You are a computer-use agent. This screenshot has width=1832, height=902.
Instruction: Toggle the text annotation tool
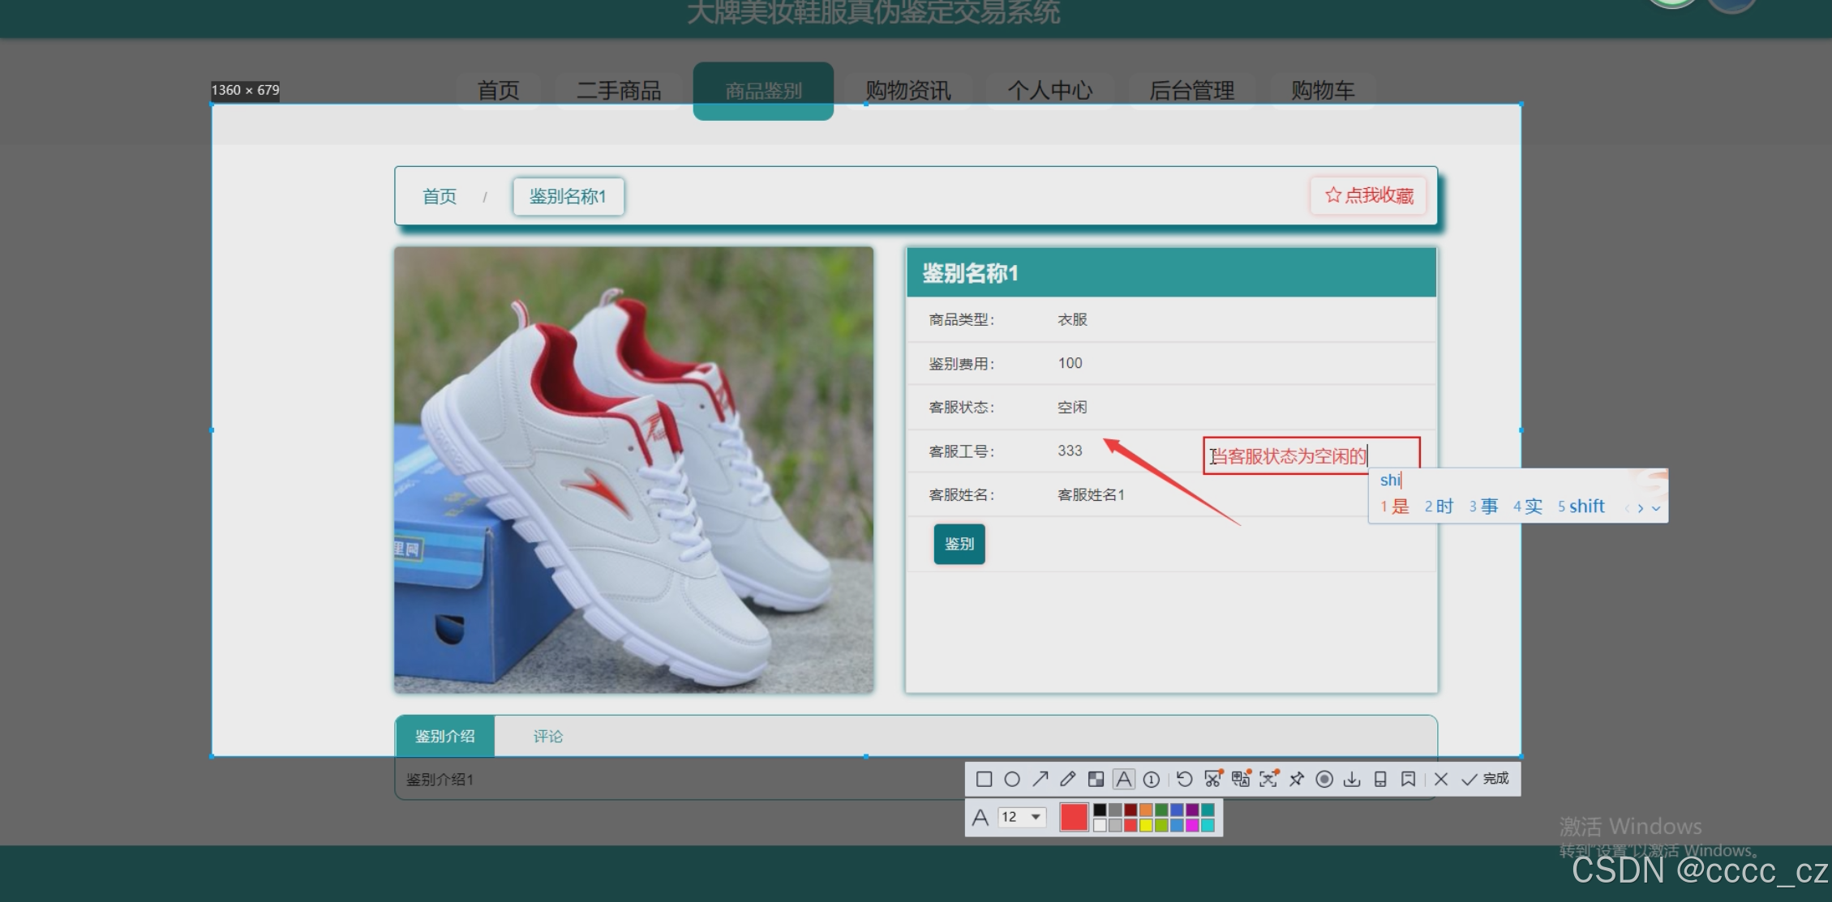[x=1123, y=779]
